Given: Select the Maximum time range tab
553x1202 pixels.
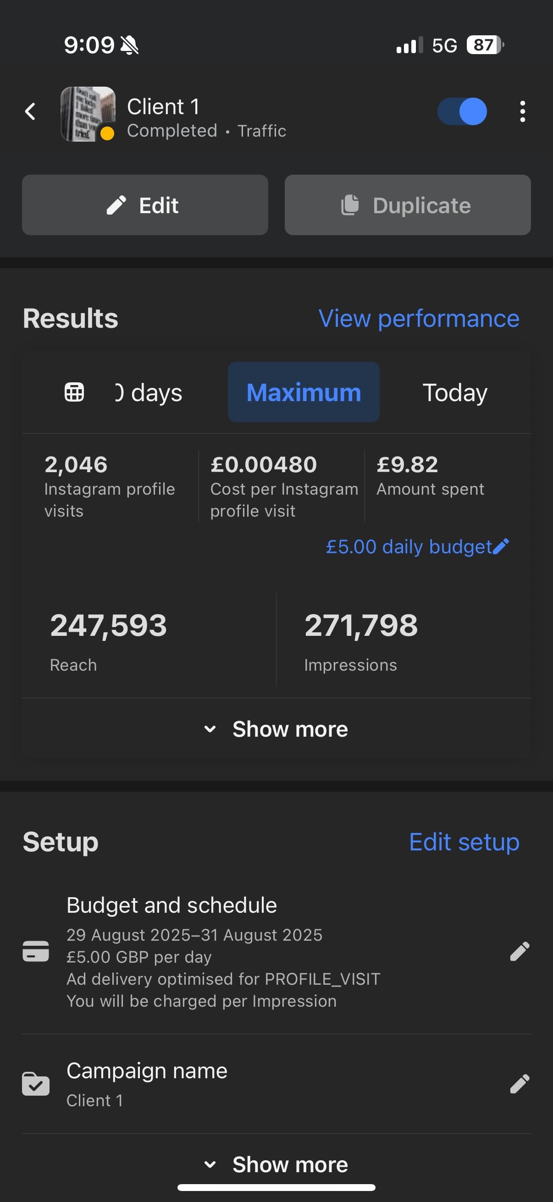Looking at the screenshot, I should [304, 392].
